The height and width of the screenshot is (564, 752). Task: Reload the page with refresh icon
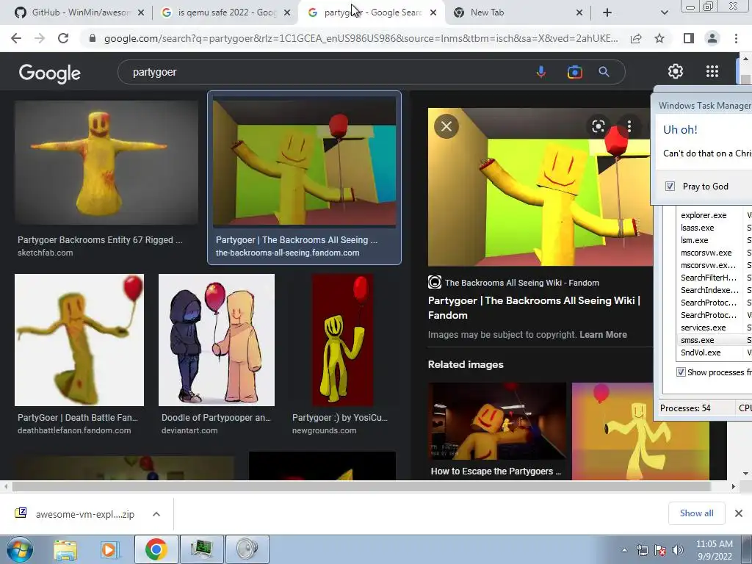coord(63,38)
